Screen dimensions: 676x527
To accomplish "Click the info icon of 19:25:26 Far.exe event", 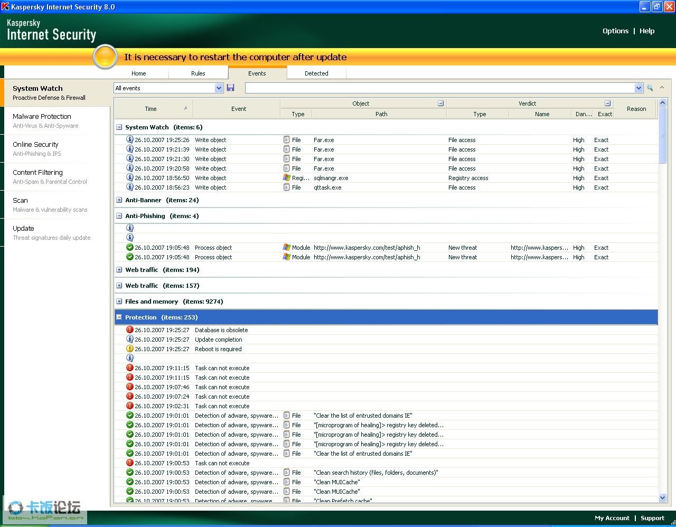I will pyautogui.click(x=130, y=139).
